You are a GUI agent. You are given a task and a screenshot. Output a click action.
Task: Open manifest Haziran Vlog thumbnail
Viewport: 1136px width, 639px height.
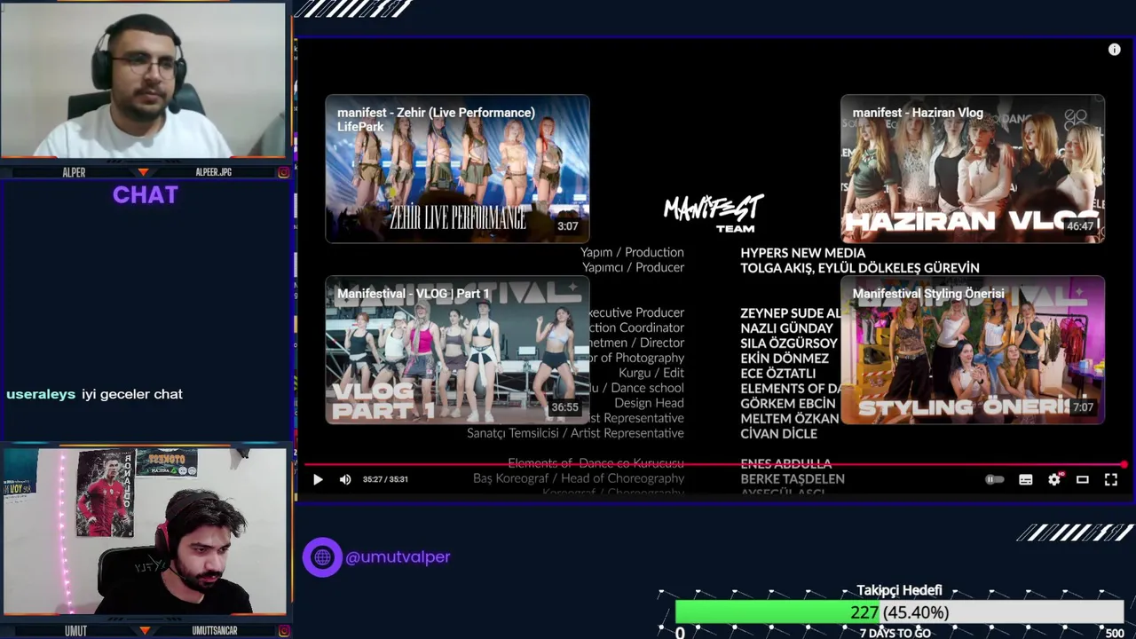(x=973, y=169)
